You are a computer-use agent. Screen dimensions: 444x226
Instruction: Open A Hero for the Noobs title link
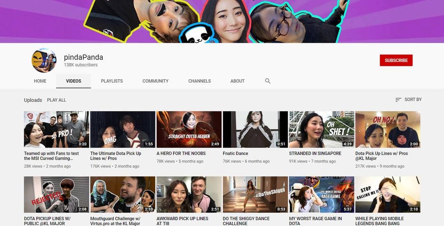[181, 153]
